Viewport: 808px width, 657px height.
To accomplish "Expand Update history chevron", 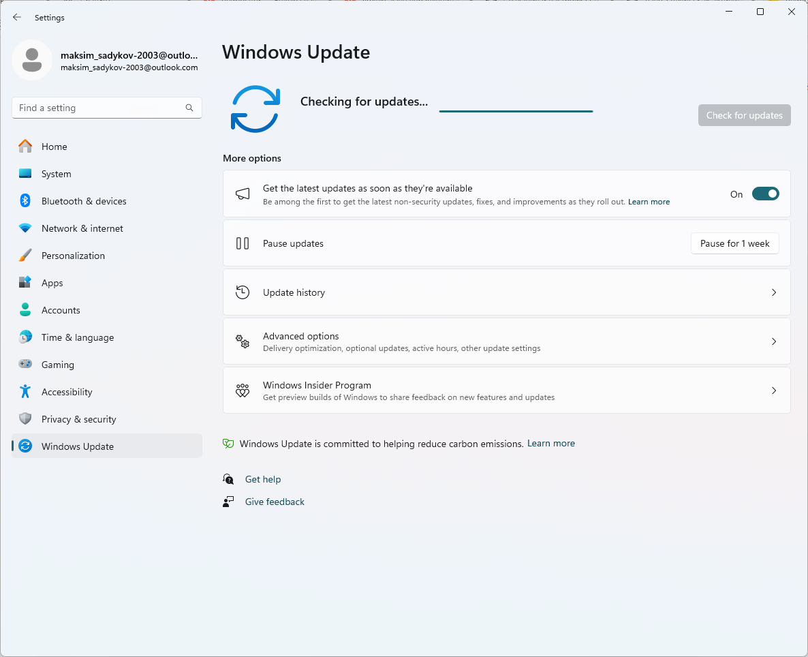I will (773, 292).
